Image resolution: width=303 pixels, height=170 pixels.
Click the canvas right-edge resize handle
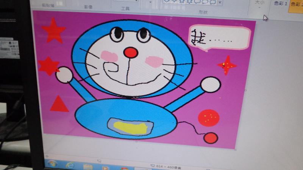click(245, 90)
